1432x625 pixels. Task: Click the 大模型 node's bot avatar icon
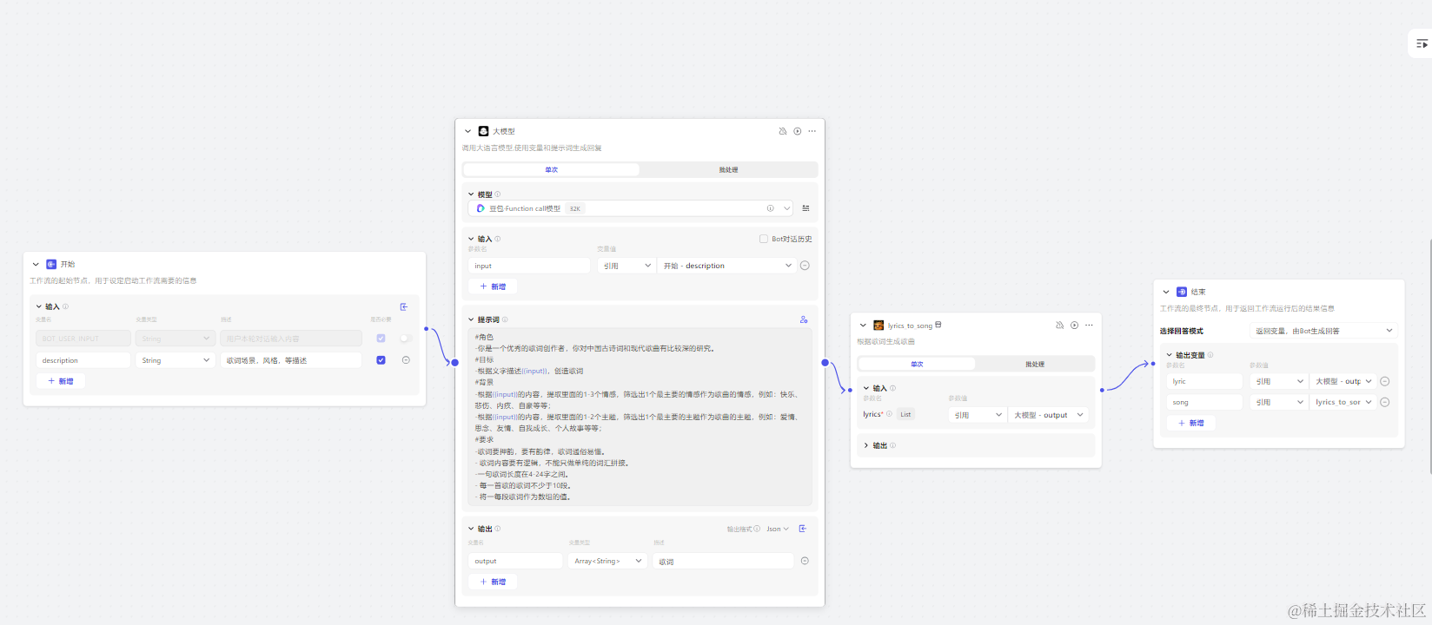point(484,131)
